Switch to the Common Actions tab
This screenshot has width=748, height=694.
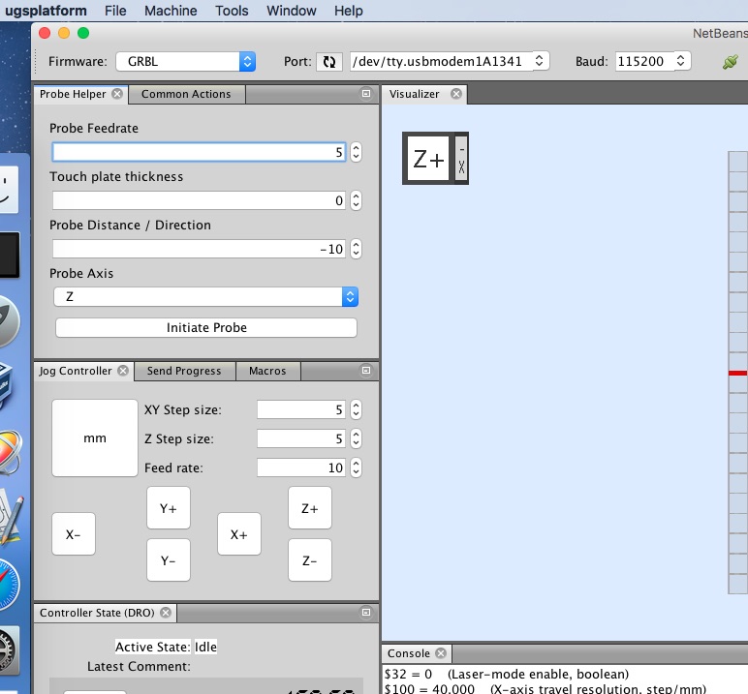coord(186,94)
